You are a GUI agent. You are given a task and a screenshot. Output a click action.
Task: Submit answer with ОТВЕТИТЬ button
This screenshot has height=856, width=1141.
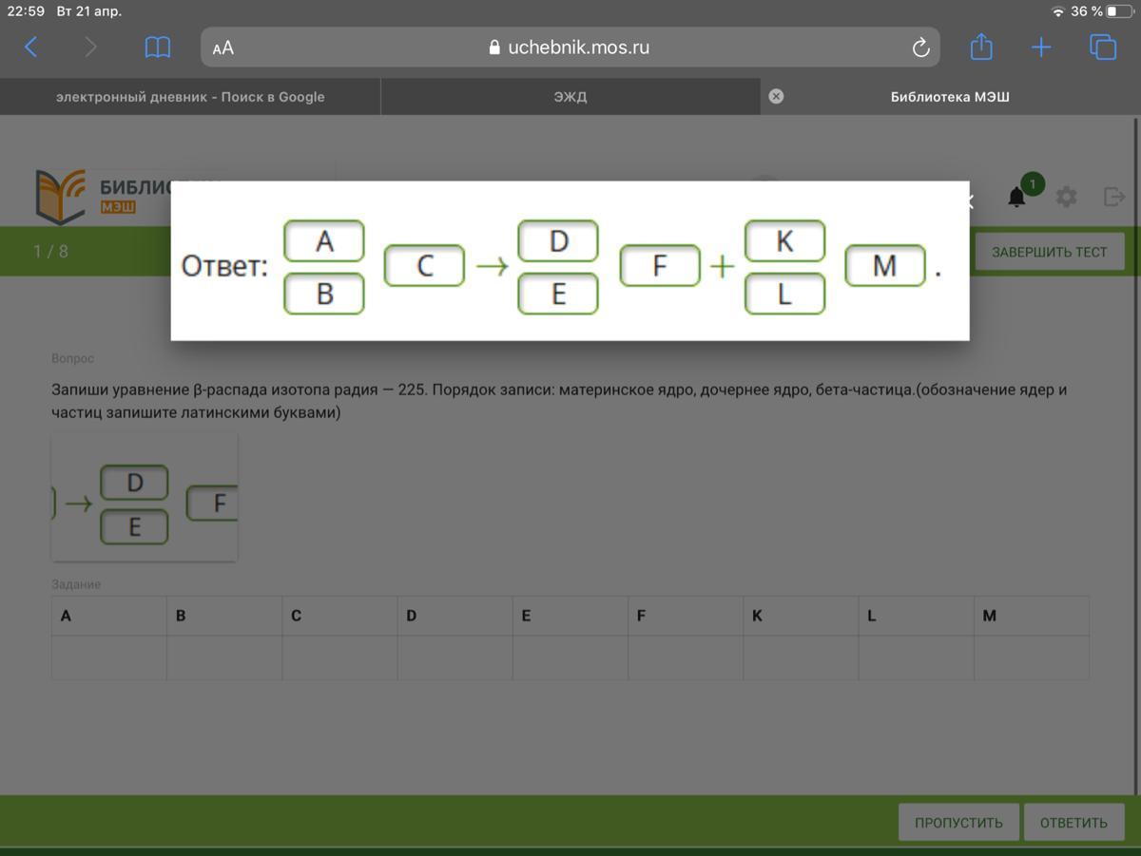pyautogui.click(x=1073, y=823)
